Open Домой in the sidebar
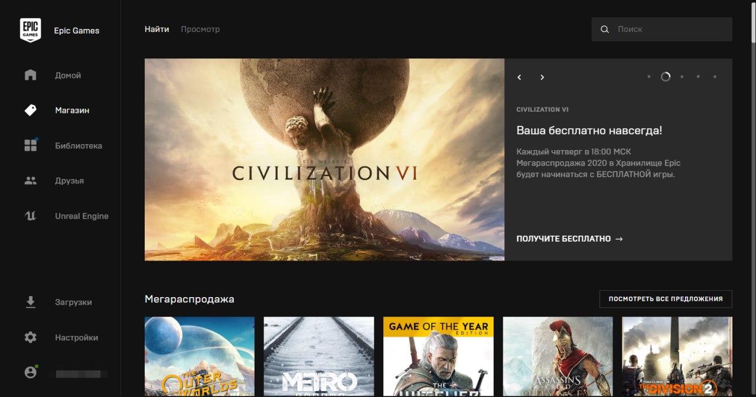Screen dimensions: 756x397 click(68, 76)
